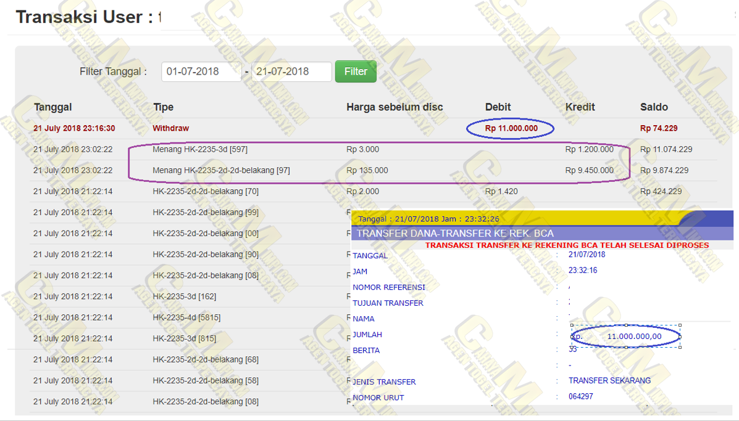Viewport: 739px width, 421px height.
Task: Click the Saldo column header
Action: [654, 107]
